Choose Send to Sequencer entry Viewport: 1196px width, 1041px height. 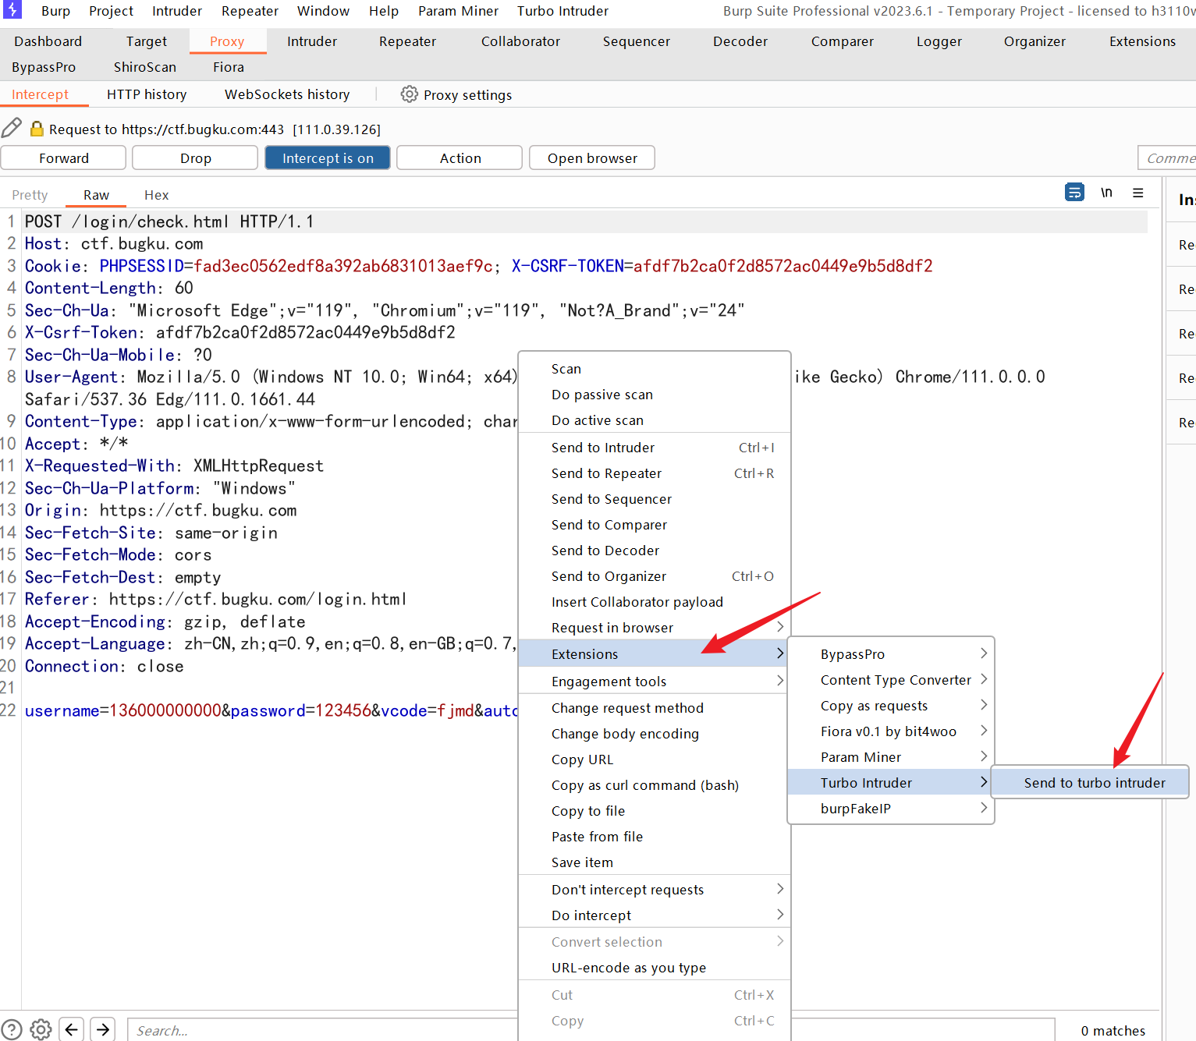click(x=654, y=498)
